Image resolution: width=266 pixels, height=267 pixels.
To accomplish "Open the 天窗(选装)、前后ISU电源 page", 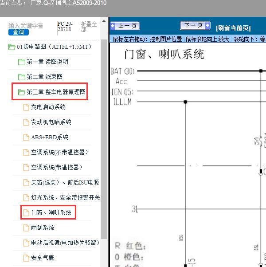I will click(65, 183).
